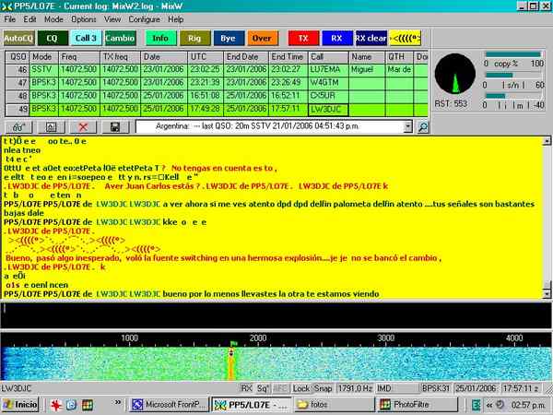Open the Options menu
Viewport: 553px width, 415px height.
pyautogui.click(x=84, y=19)
